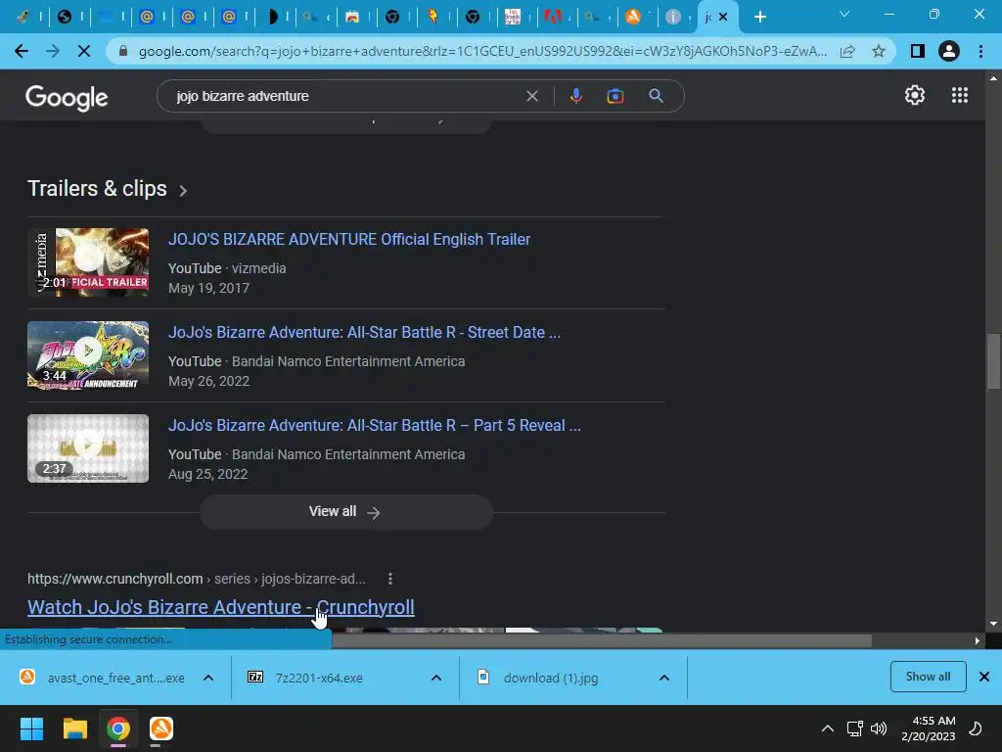Open File Explorer from taskbar
Viewport: 1002px width, 752px height.
(x=74, y=728)
